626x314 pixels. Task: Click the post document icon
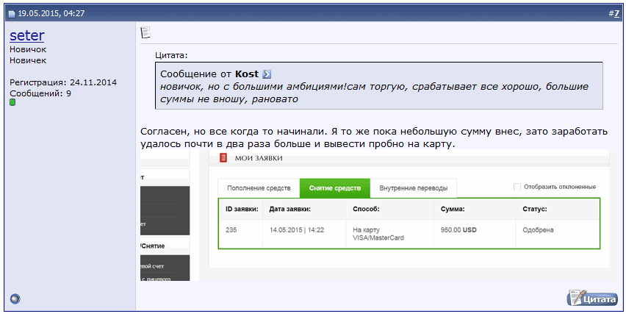click(145, 32)
